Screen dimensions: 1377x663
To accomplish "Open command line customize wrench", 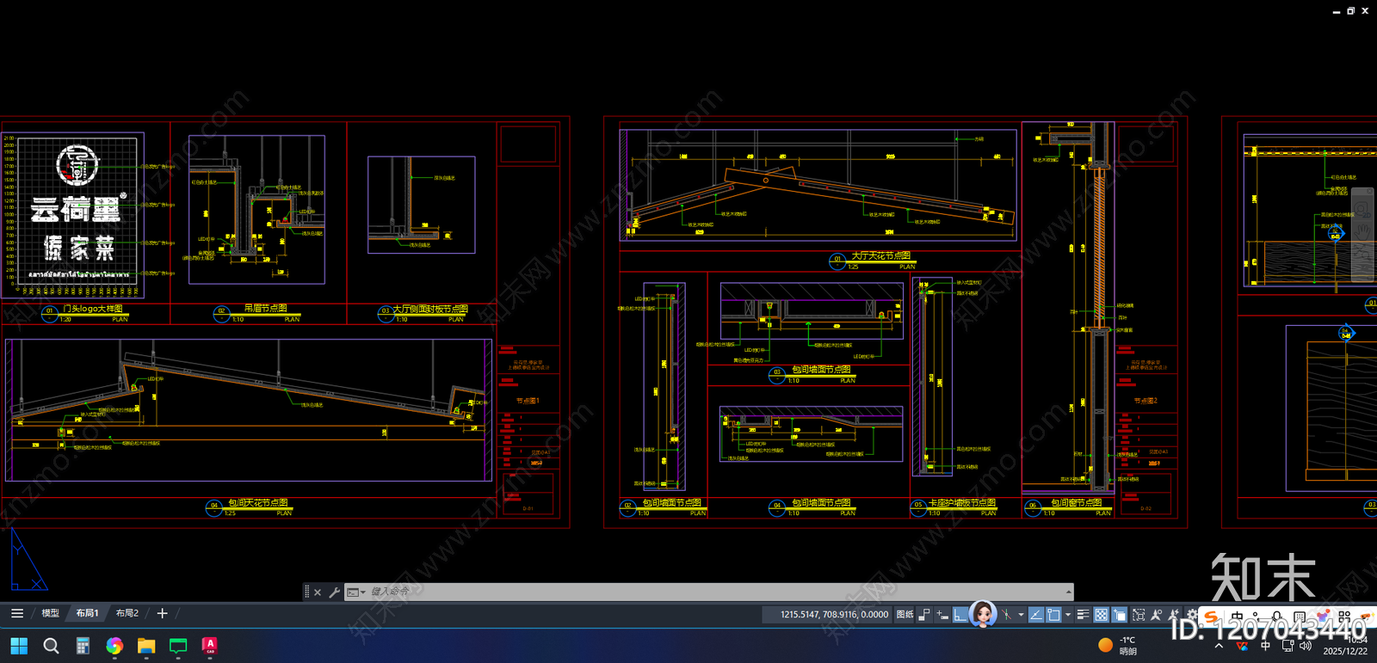I will (334, 592).
